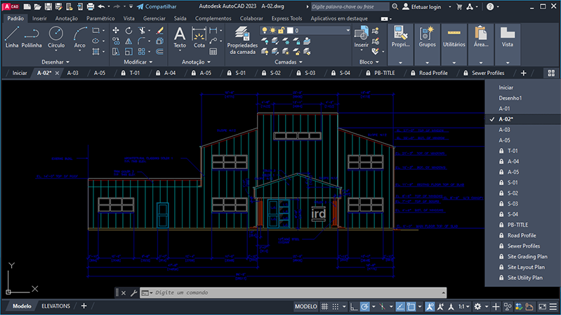Choose the Copy tool icon
The width and height of the screenshot is (561, 315).
[x=116, y=41]
